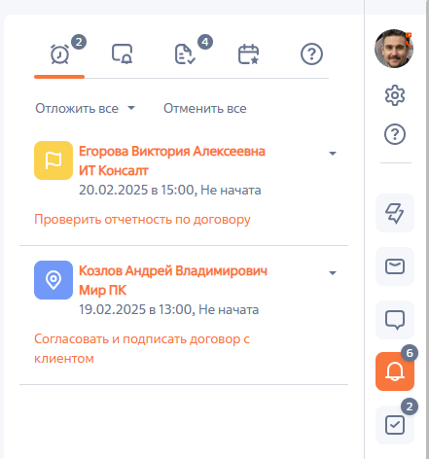Viewport: 429px width, 459px height.
Task: Open the question mark tab in notification panel
Action: 311,53
